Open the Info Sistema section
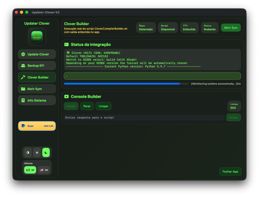259x197 pixels. coord(37,100)
